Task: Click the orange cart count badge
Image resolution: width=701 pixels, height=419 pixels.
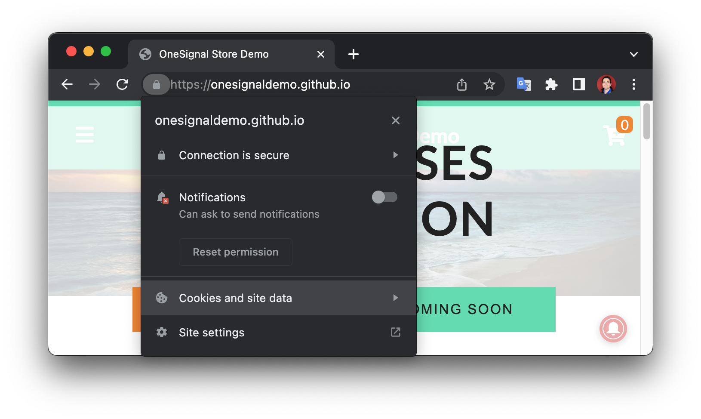Action: (624, 125)
